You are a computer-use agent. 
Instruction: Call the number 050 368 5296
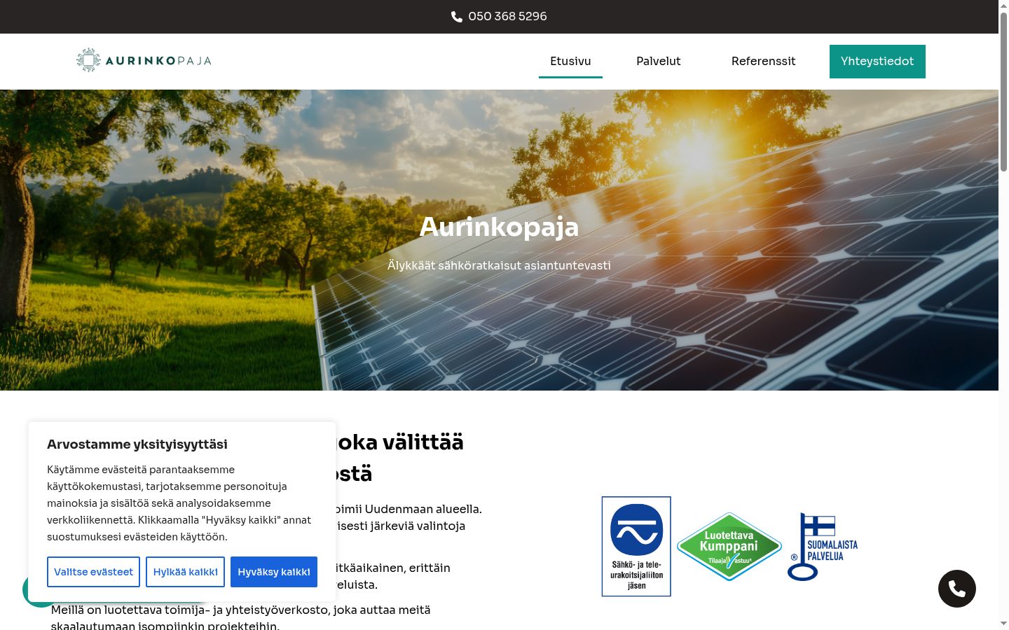(507, 16)
